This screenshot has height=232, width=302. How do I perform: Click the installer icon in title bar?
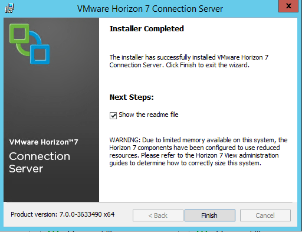click(9, 8)
